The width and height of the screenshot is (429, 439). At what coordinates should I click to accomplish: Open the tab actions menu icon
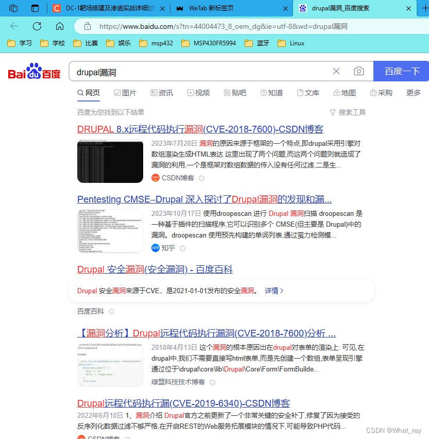tap(35, 8)
